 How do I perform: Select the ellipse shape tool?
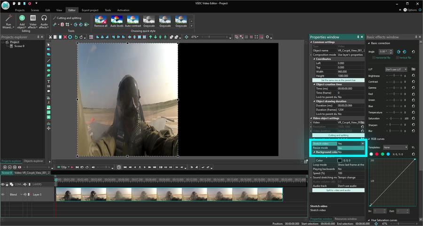coord(48,70)
